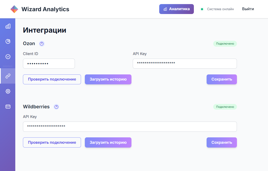Click the billing card icon in sidebar

pos(8,107)
